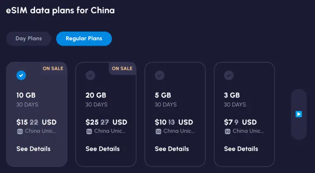Switch to Regular Plans tab
The image size is (315, 173).
(x=84, y=39)
